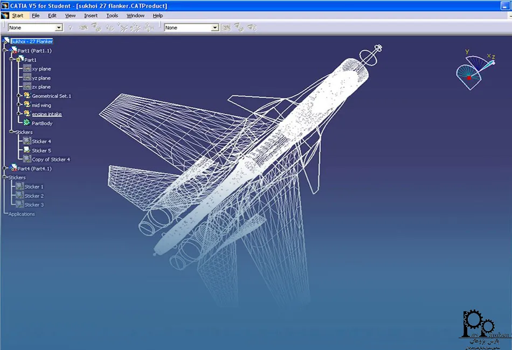Click the zx plane icon
The image size is (512, 350).
click(x=27, y=87)
